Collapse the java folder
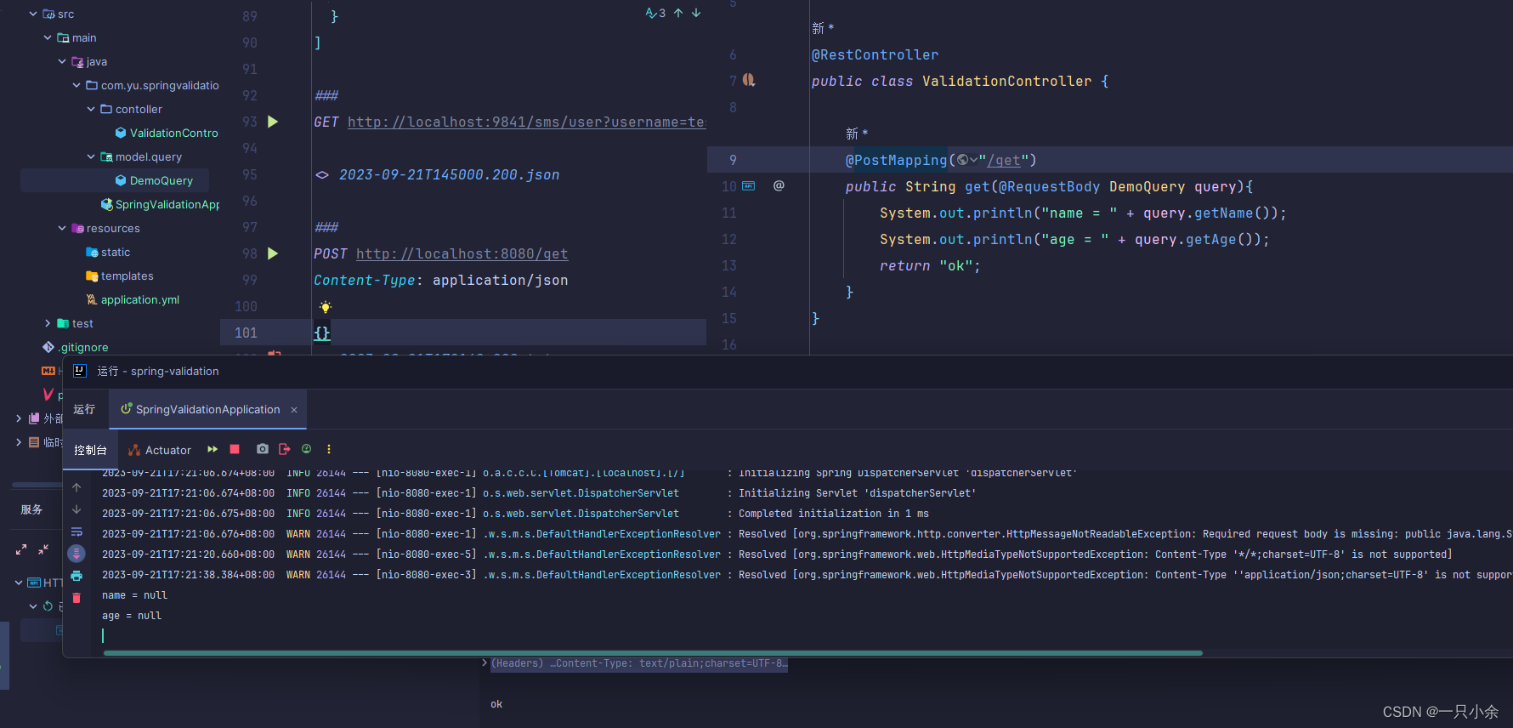1513x728 pixels. pos(62,61)
